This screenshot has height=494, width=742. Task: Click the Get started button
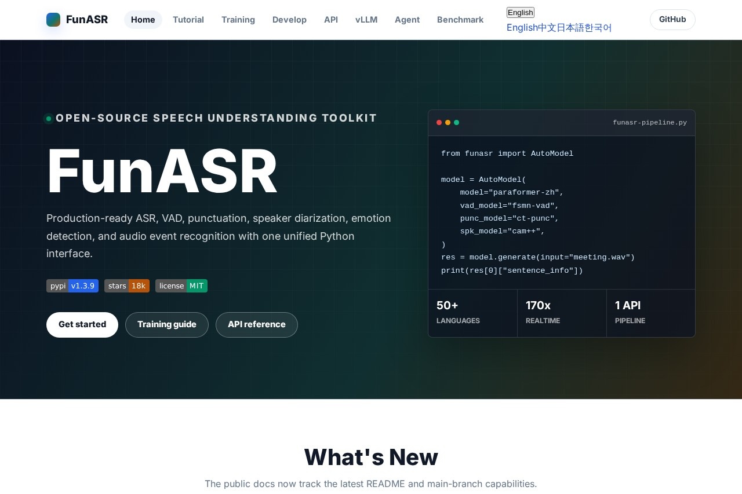coord(82,325)
